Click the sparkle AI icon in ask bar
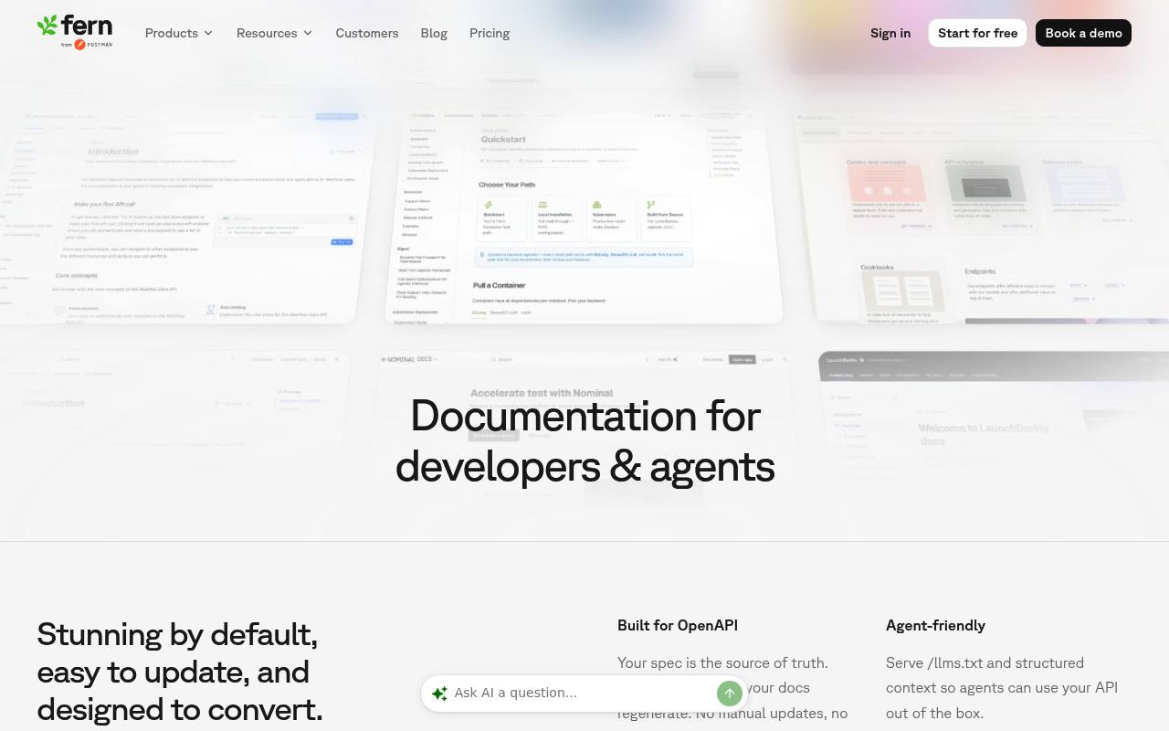The width and height of the screenshot is (1169, 731). (439, 694)
